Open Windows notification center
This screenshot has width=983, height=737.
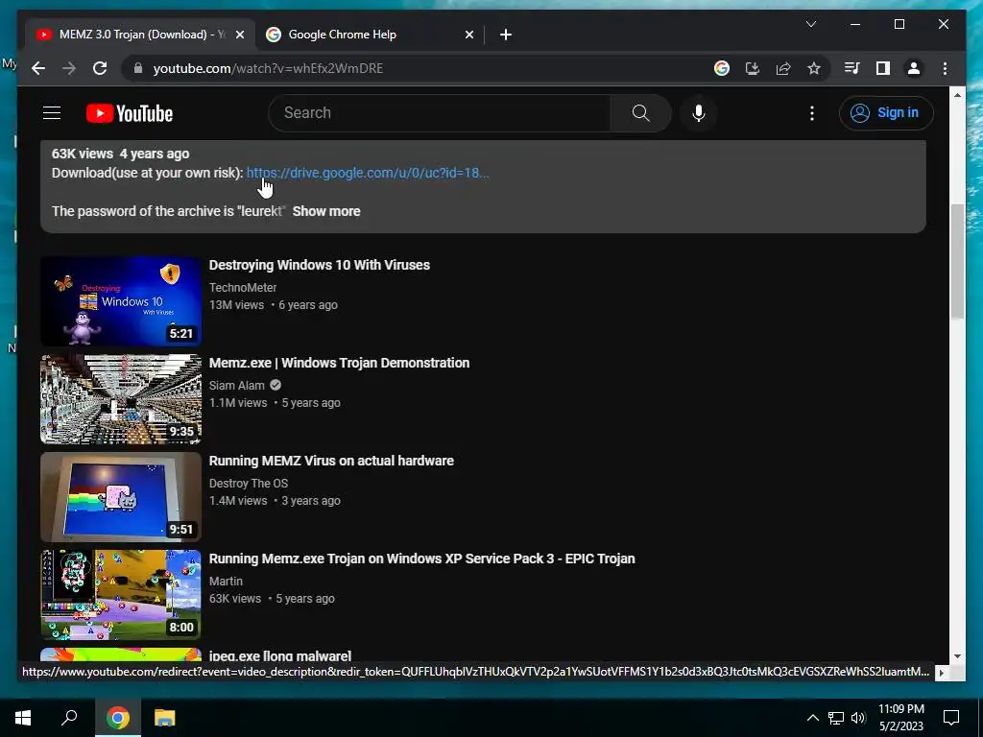(x=951, y=718)
